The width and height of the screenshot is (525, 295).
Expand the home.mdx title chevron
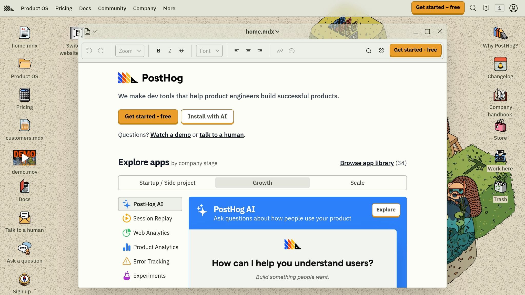click(x=277, y=31)
